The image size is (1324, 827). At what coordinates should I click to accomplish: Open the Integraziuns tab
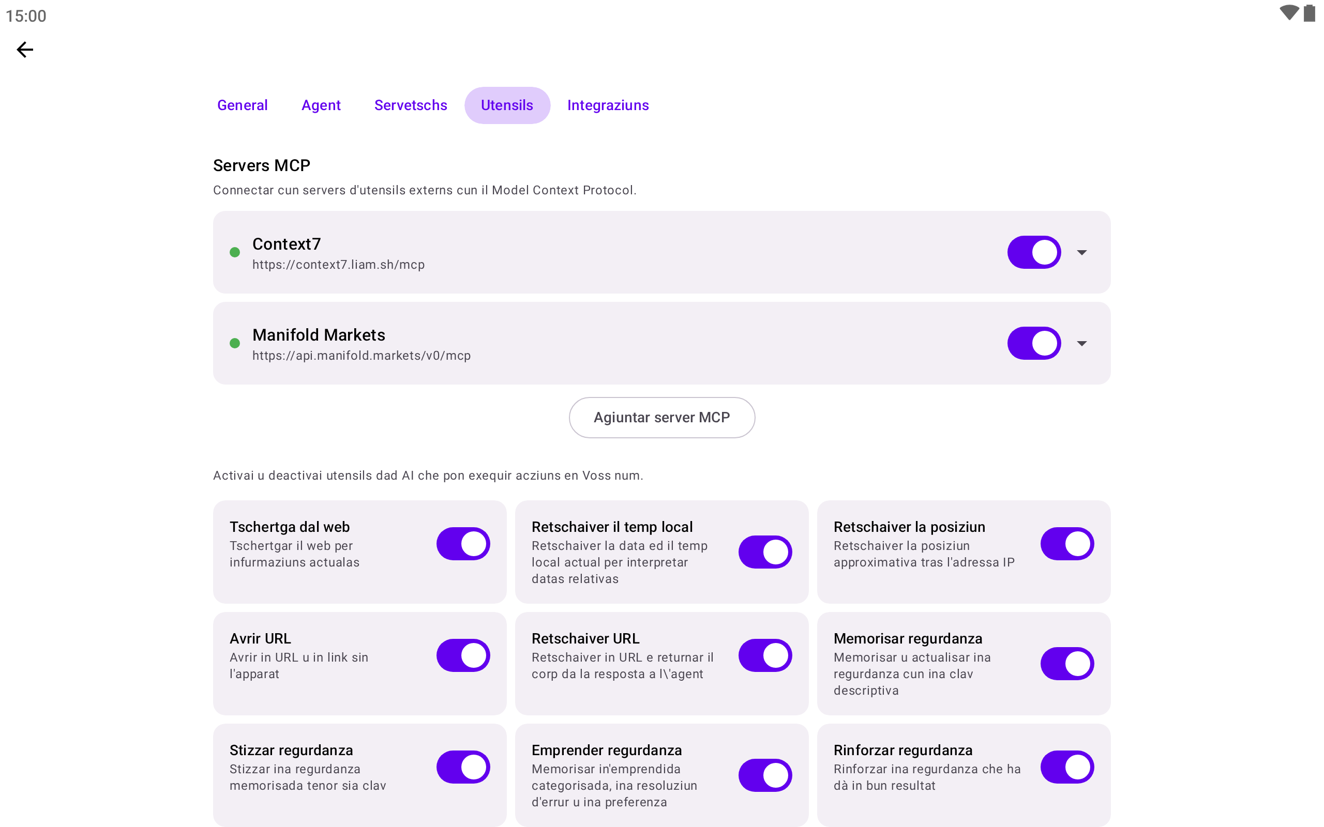(608, 105)
